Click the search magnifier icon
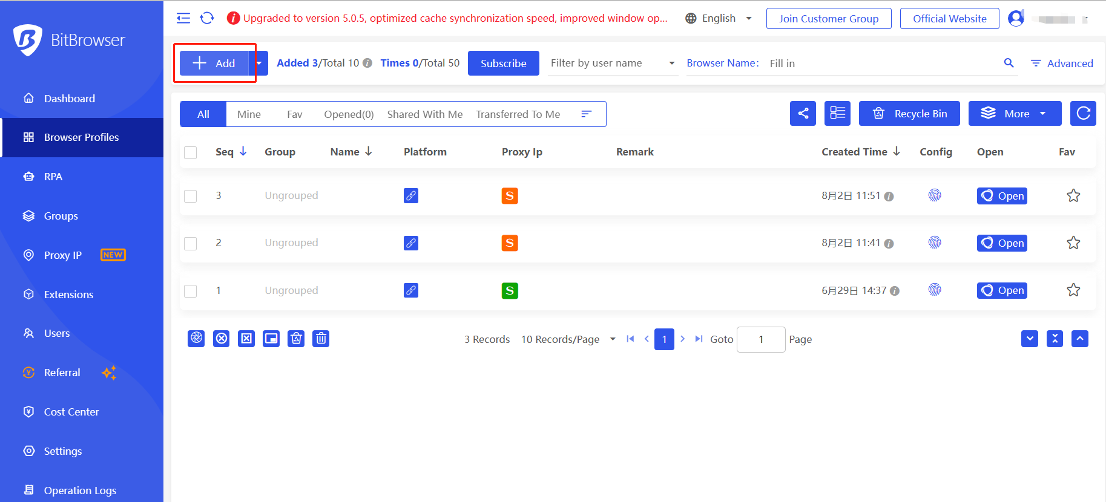This screenshot has height=502, width=1106. pyautogui.click(x=1009, y=63)
